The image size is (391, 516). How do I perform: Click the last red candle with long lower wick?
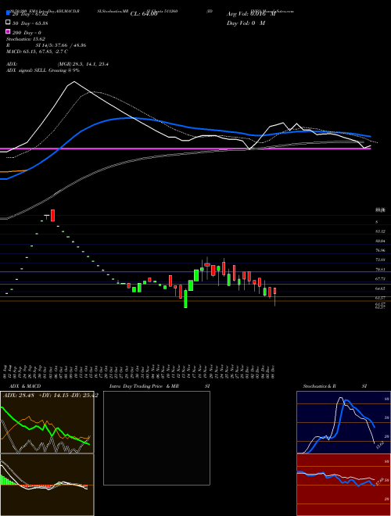274,296
